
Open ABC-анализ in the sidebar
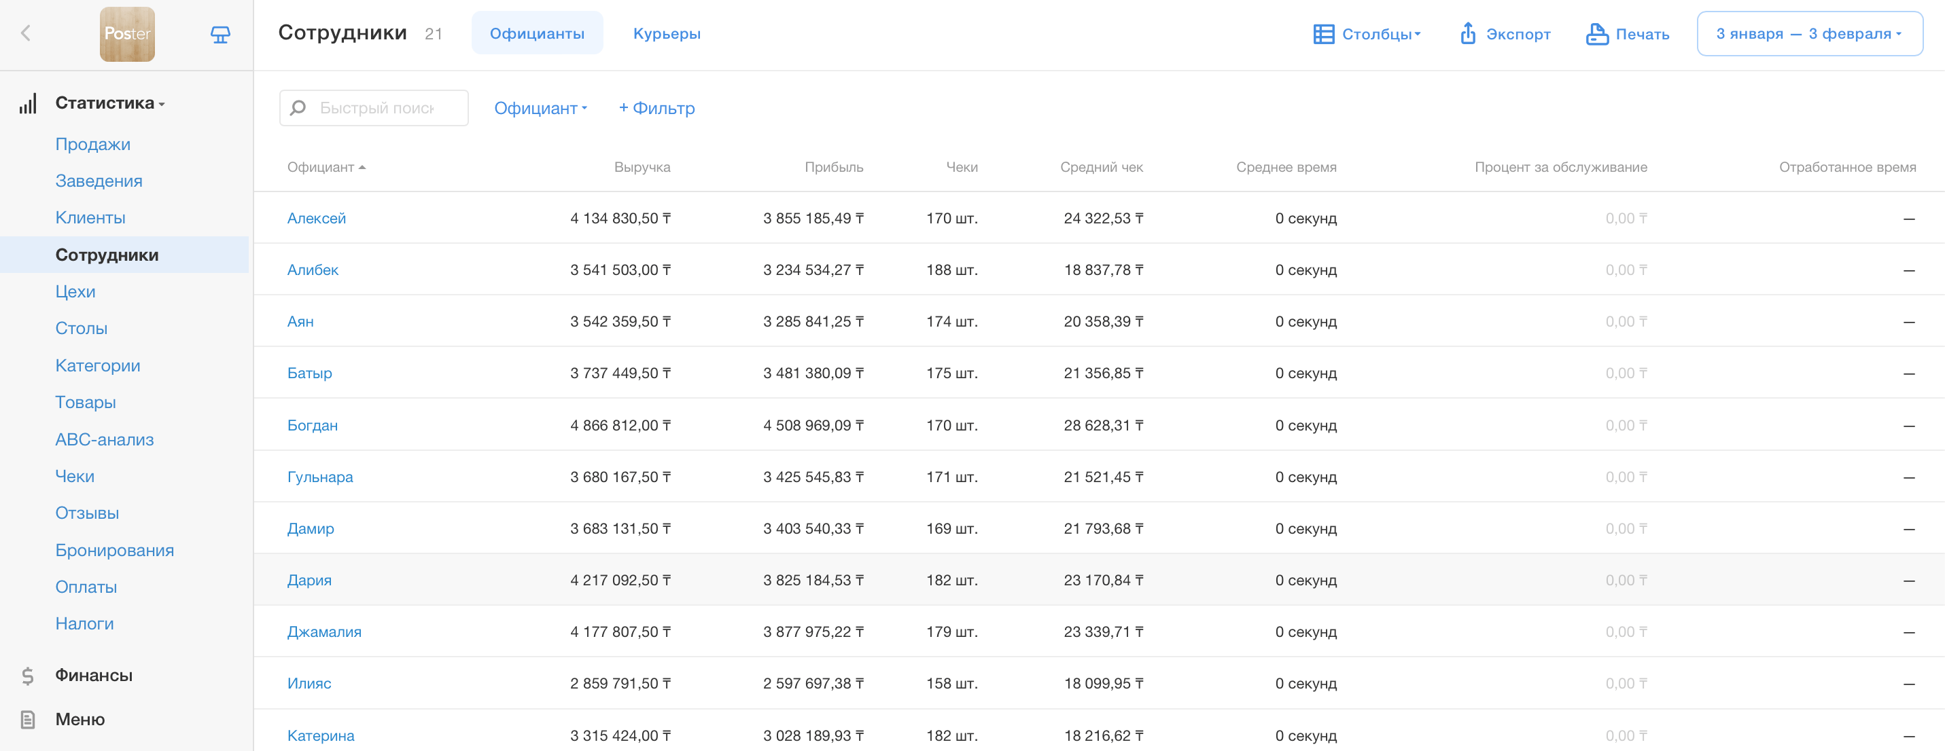104,439
